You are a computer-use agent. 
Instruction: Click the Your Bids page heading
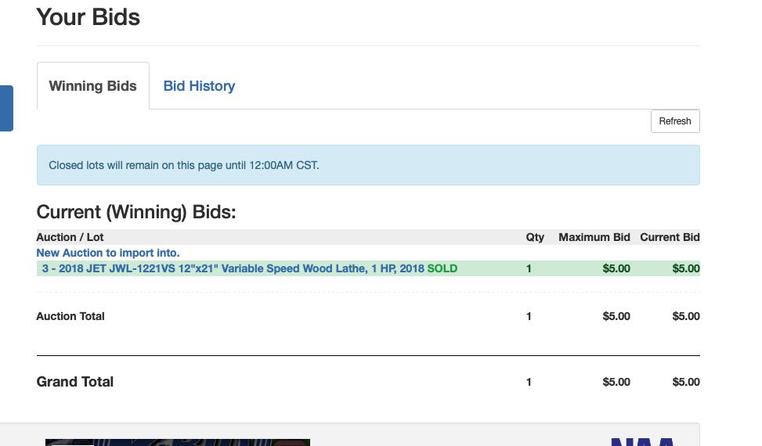pos(88,17)
